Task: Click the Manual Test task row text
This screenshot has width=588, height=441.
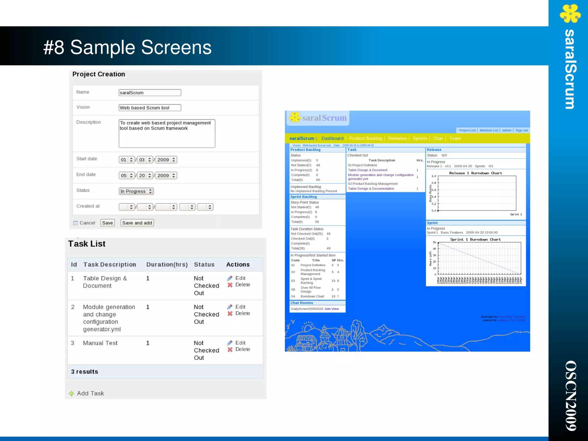Action: point(100,343)
